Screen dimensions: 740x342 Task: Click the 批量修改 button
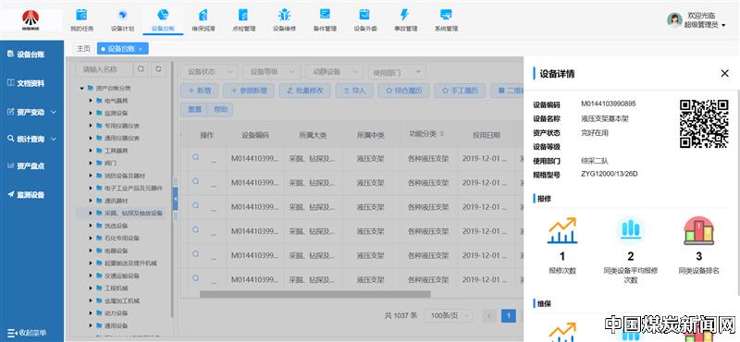[x=305, y=91]
